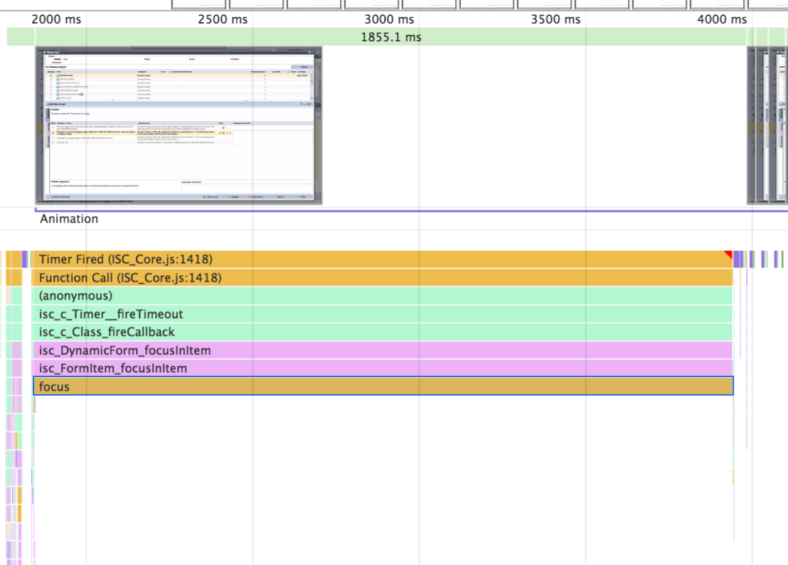Click the 2500 ms ruler mark
788x565 pixels.
point(223,19)
